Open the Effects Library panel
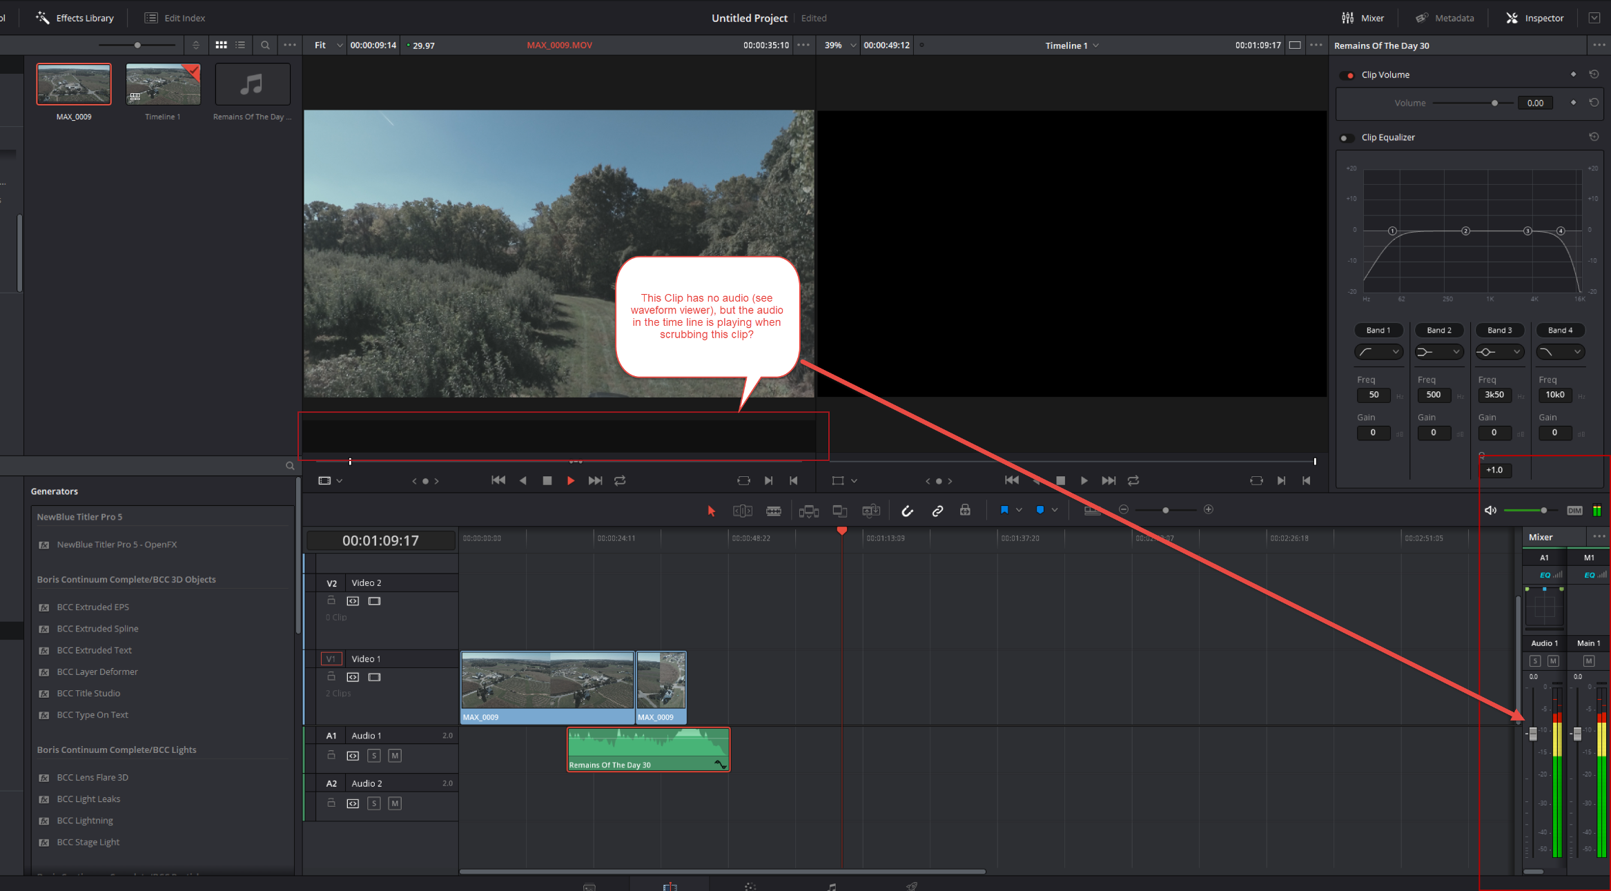 75,18
